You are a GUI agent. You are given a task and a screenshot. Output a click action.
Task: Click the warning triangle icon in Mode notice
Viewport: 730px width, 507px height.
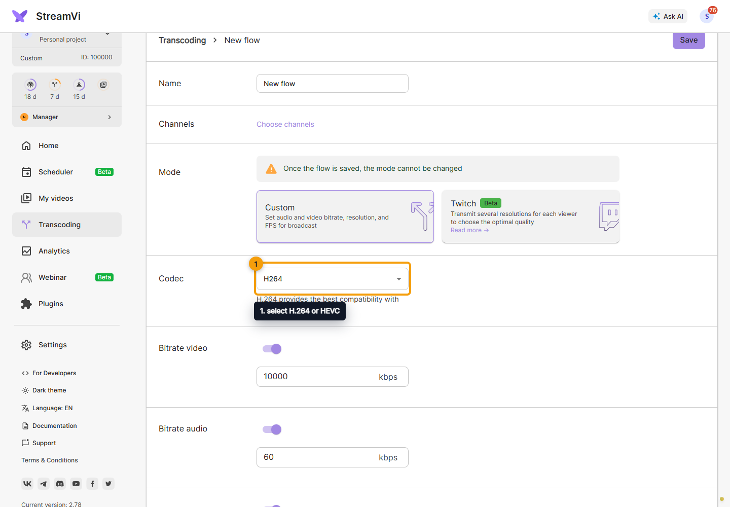coord(271,169)
